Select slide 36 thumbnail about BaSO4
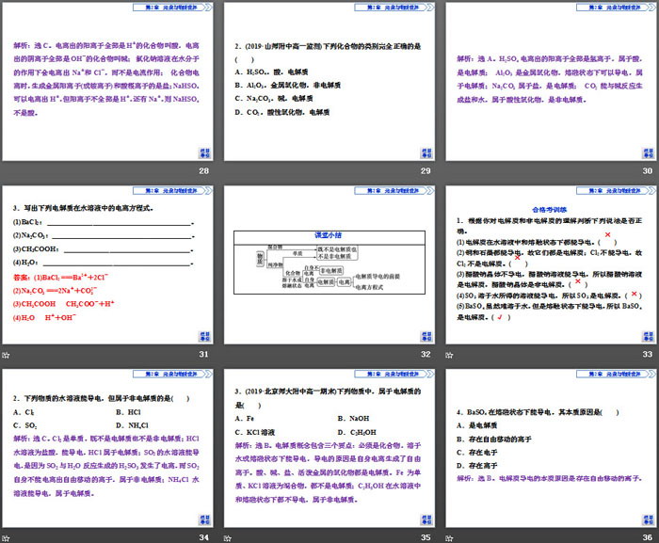Image resolution: width=659 pixels, height=543 pixels. (551, 448)
